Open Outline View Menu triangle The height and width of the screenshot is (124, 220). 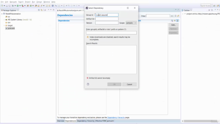(x=215, y=10)
